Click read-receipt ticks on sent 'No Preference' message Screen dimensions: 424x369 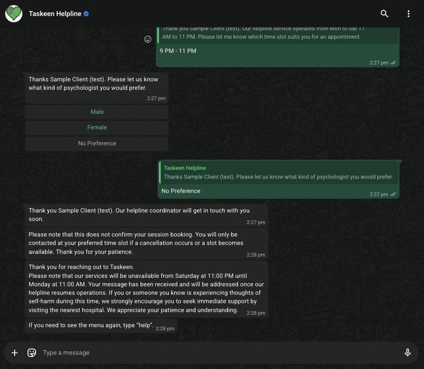tap(393, 194)
